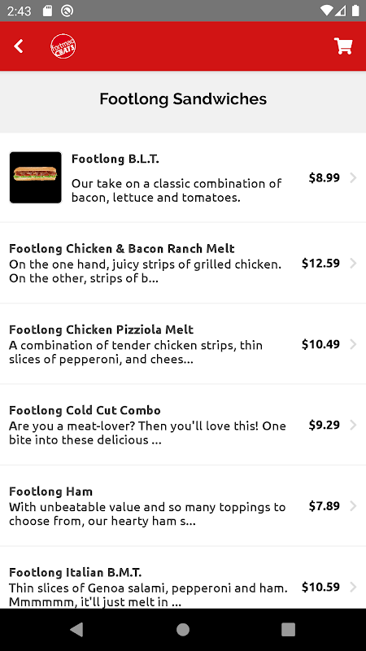Tap the SD card status icon
The width and height of the screenshot is (366, 651).
click(x=47, y=11)
